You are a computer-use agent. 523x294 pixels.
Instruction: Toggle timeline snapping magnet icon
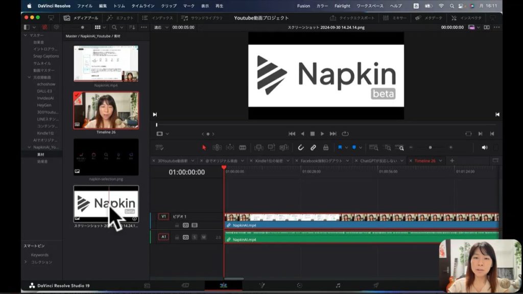coord(301,147)
